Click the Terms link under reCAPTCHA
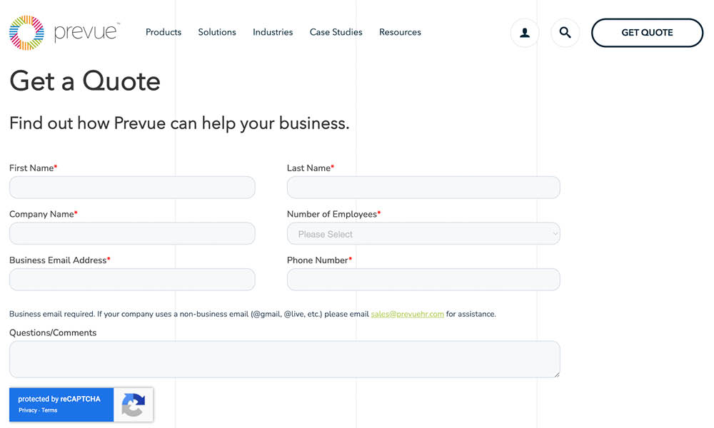The height and width of the screenshot is (428, 714). 49,410
